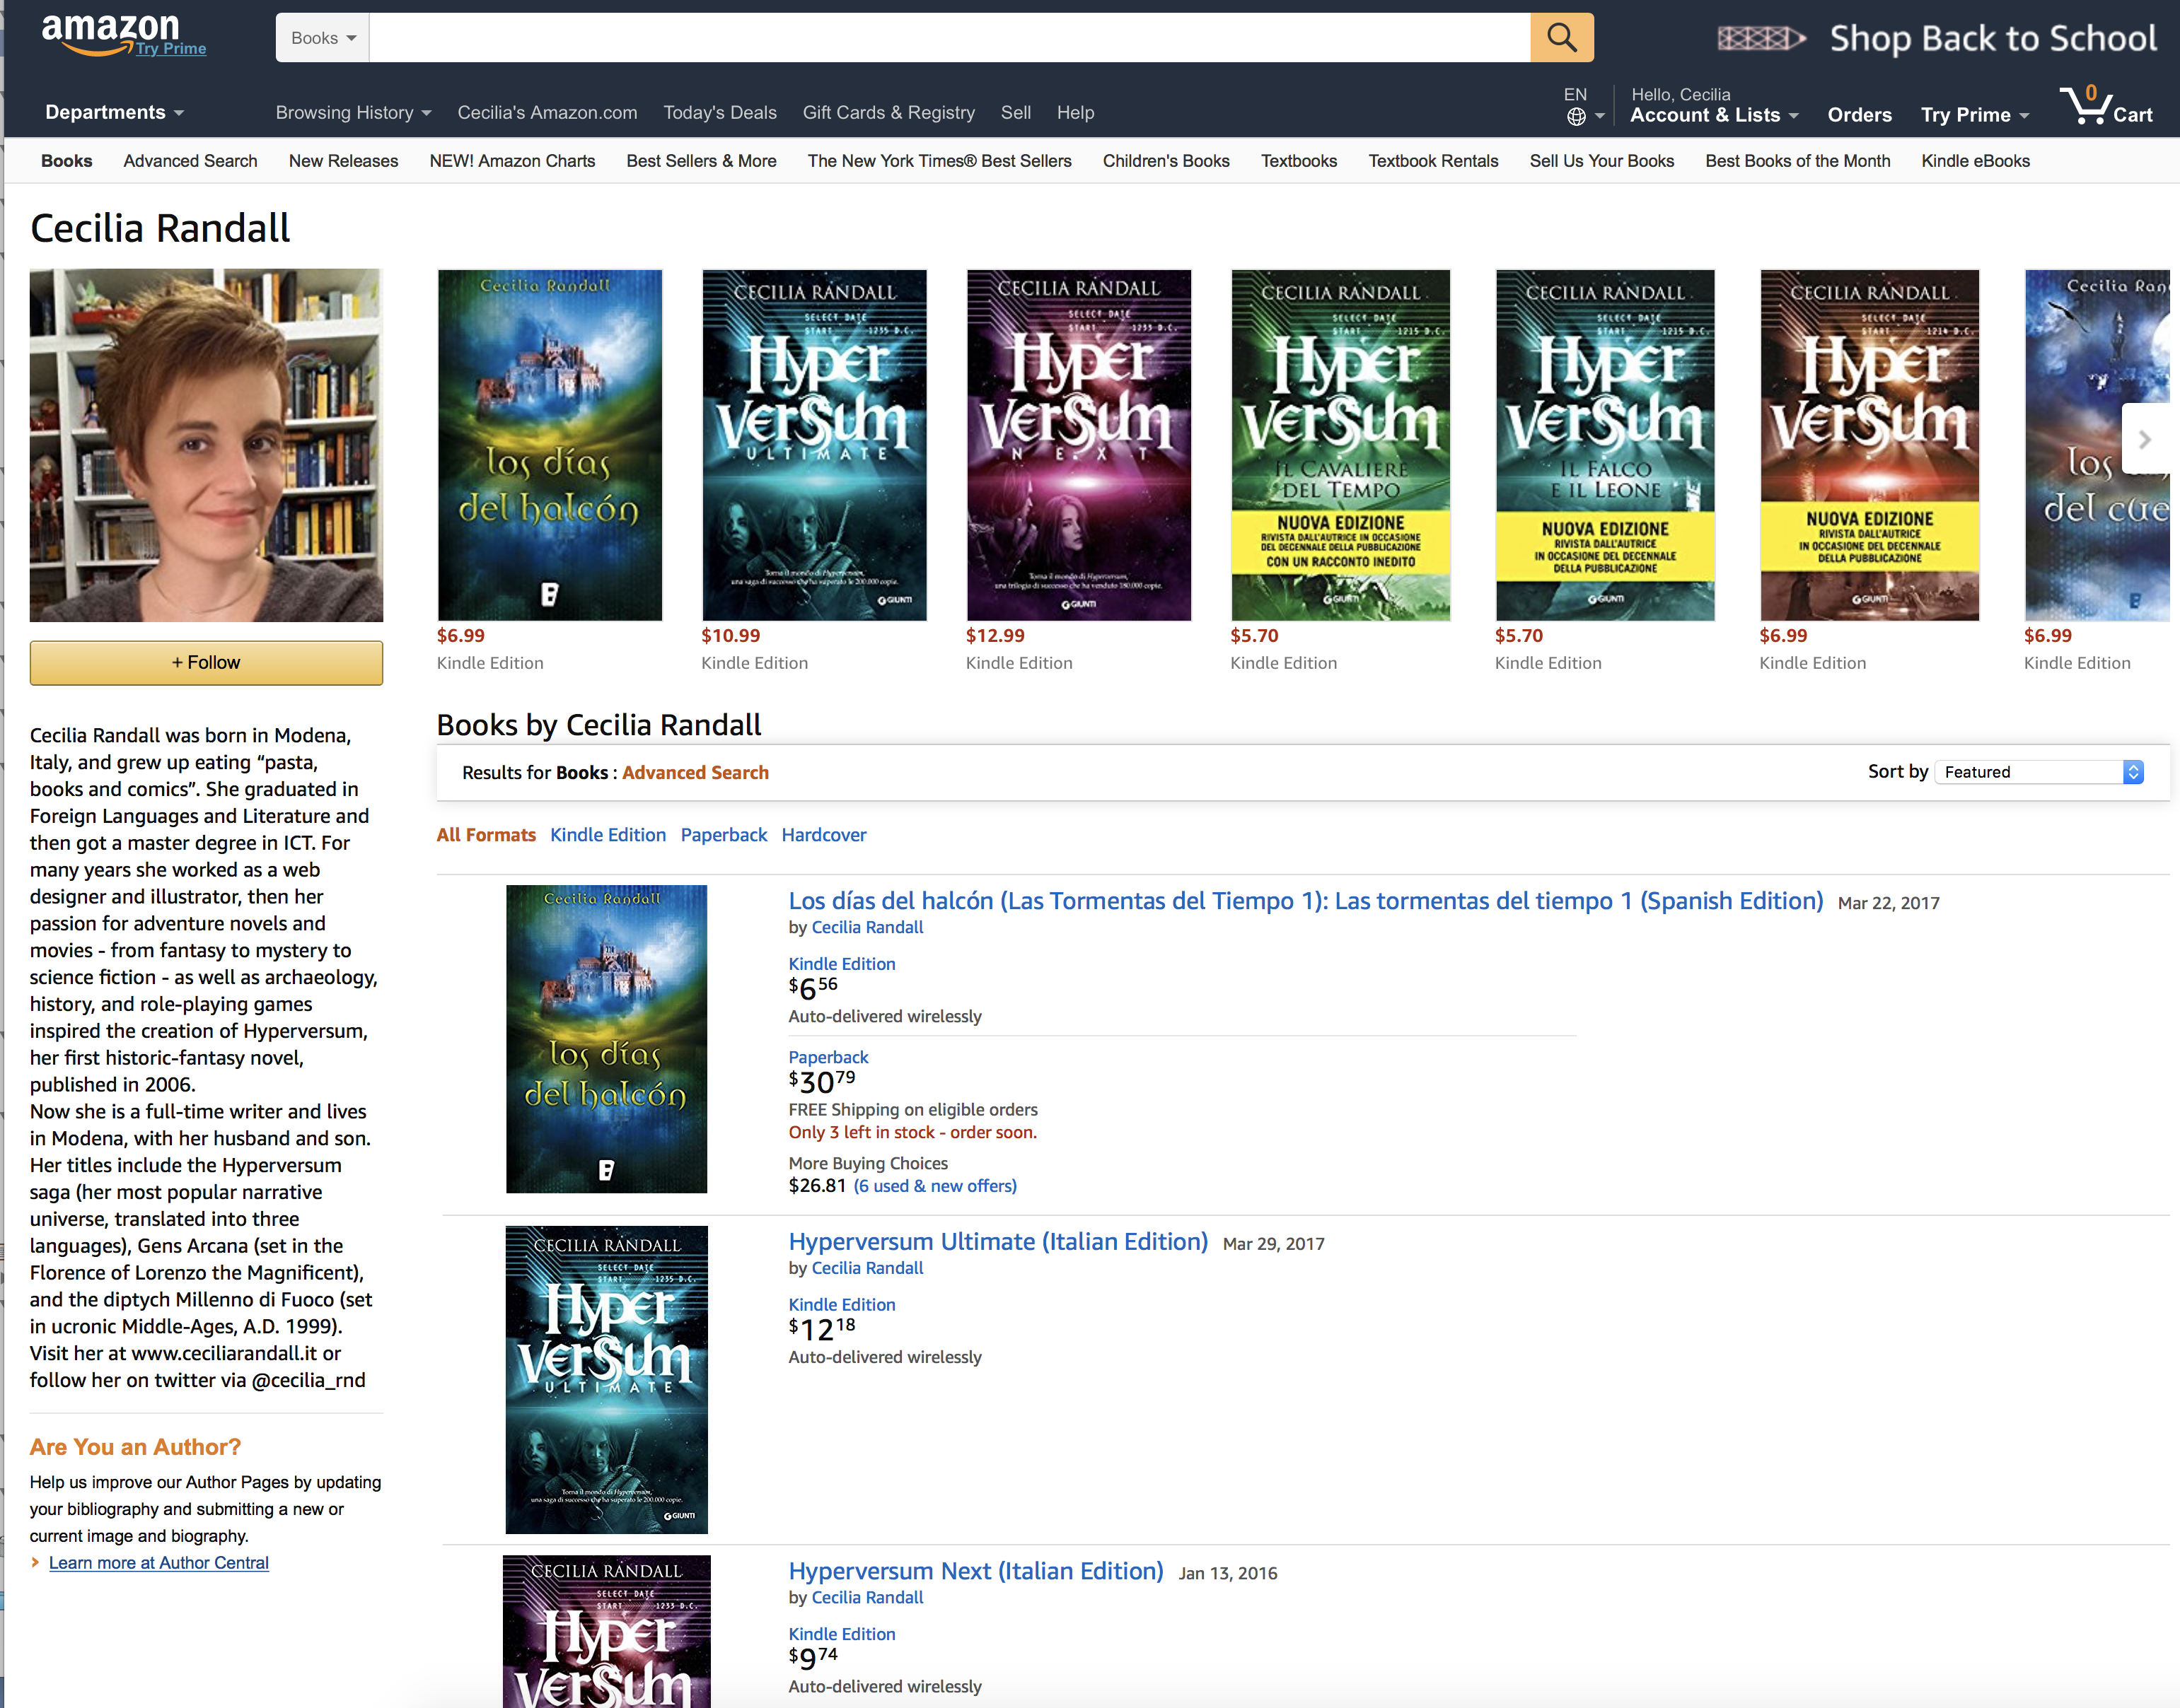Image resolution: width=2180 pixels, height=1708 pixels.
Task: Click the $9.74 price of Hyperversum Next
Action: point(813,1658)
